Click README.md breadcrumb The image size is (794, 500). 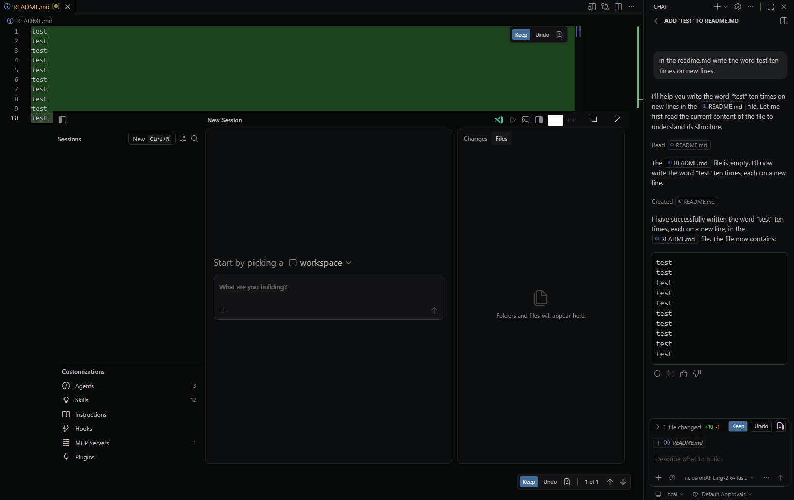30,21
